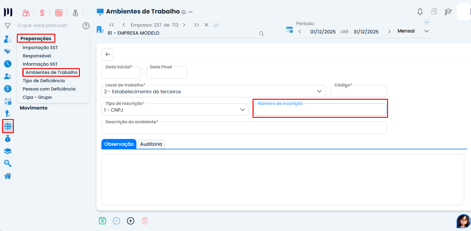Open the Tipo de Inscrição dropdown
This screenshot has height=231, width=471.
(242, 110)
